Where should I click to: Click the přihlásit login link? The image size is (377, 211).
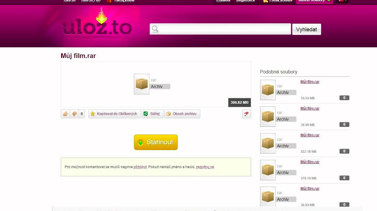click(140, 167)
